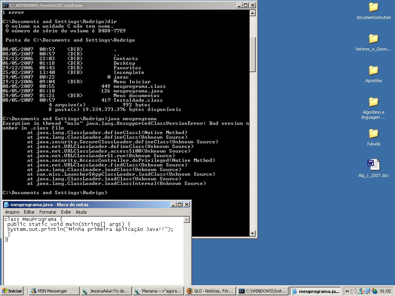Minimize the cmd.exe window
This screenshot has width=395, height=296.
click(239, 5)
